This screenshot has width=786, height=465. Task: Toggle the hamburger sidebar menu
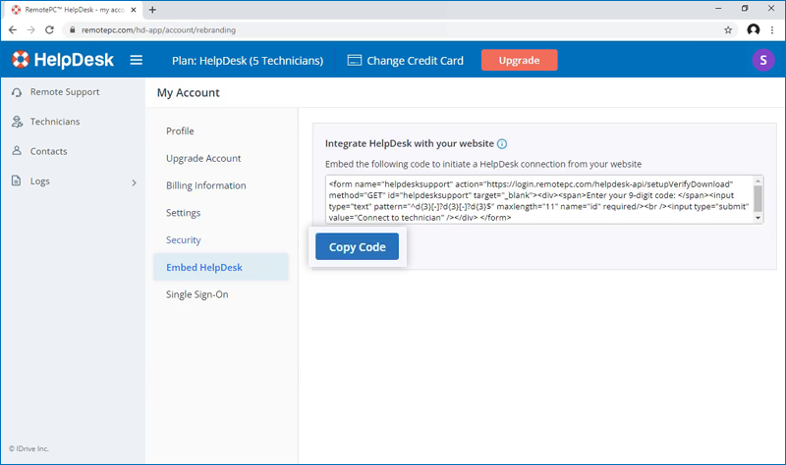click(x=137, y=60)
